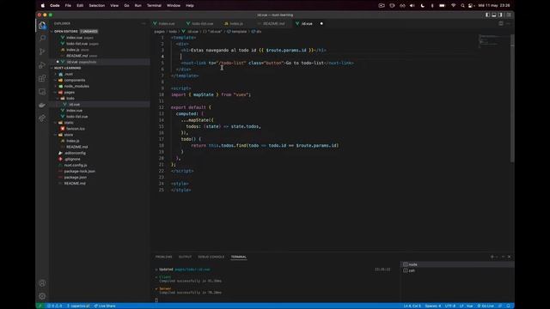Open the Terminal menu in menu bar

pos(154,5)
